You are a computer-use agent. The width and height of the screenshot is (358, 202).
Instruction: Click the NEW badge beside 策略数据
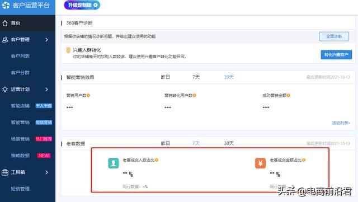(x=44, y=156)
